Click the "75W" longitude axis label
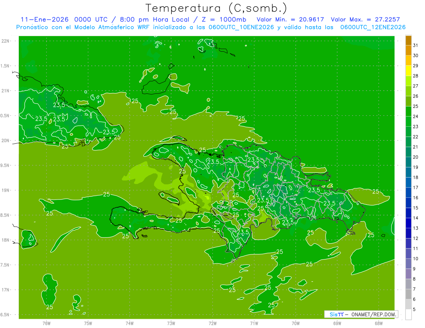425x328 pixels. [x=88, y=323]
